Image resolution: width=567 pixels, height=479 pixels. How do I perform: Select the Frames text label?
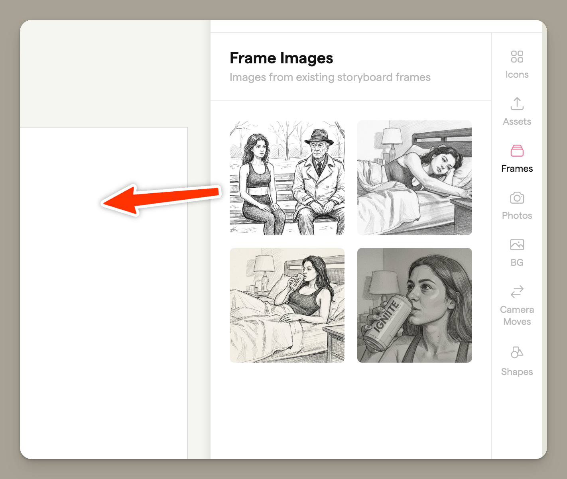click(x=517, y=169)
